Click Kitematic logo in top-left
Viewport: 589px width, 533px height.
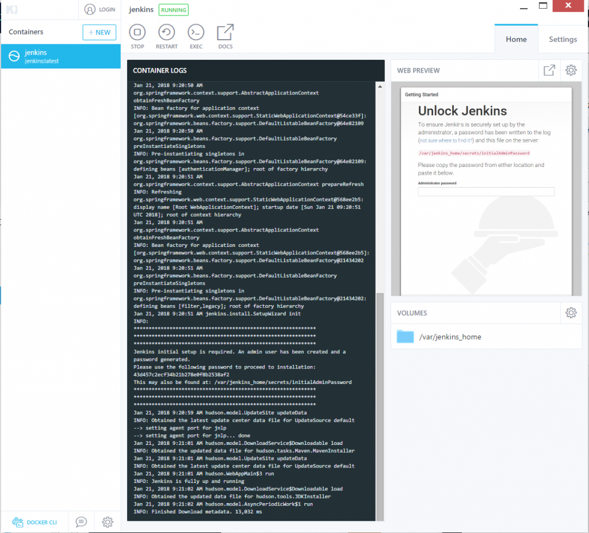12,9
